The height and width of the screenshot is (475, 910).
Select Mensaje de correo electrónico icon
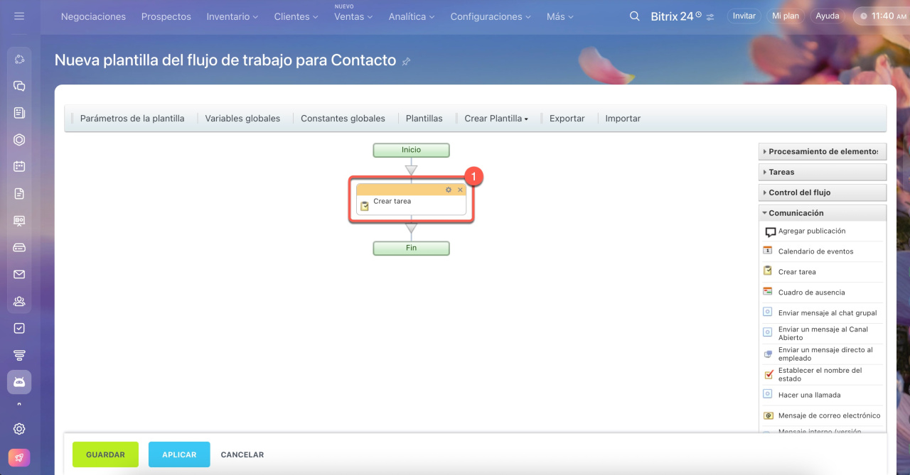pos(768,415)
